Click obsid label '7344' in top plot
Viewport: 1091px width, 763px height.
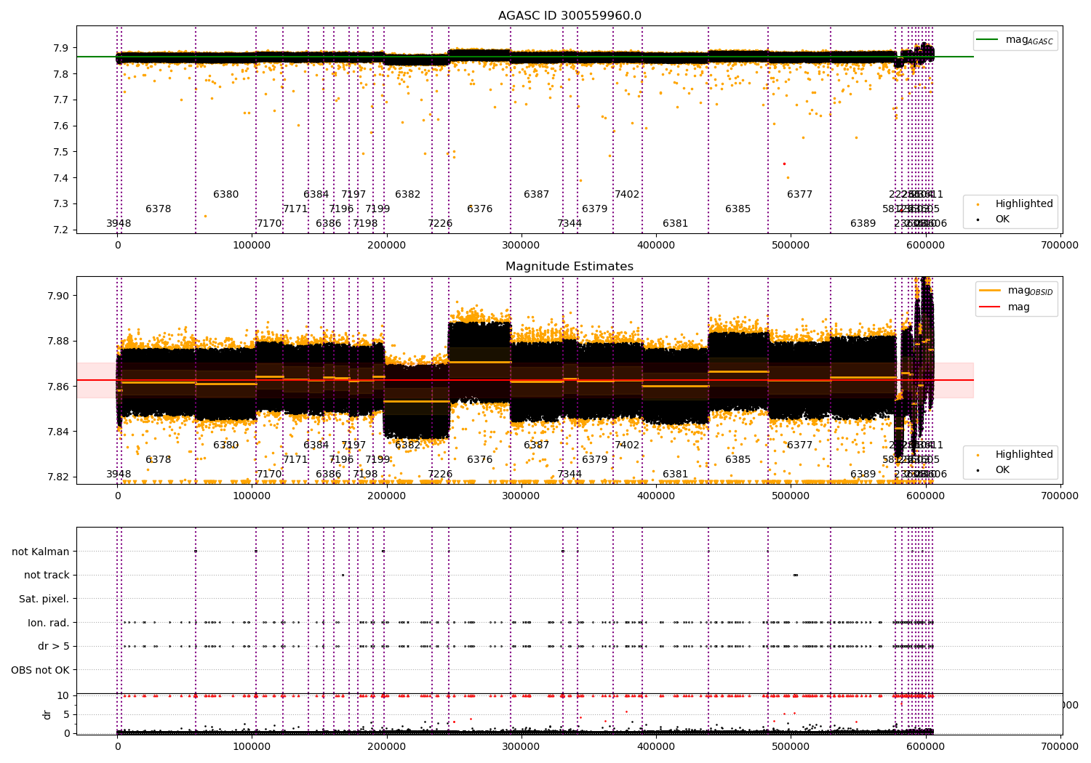[570, 223]
